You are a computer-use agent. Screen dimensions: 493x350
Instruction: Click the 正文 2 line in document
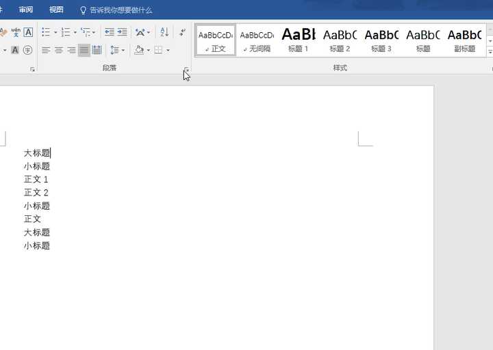[x=36, y=193]
